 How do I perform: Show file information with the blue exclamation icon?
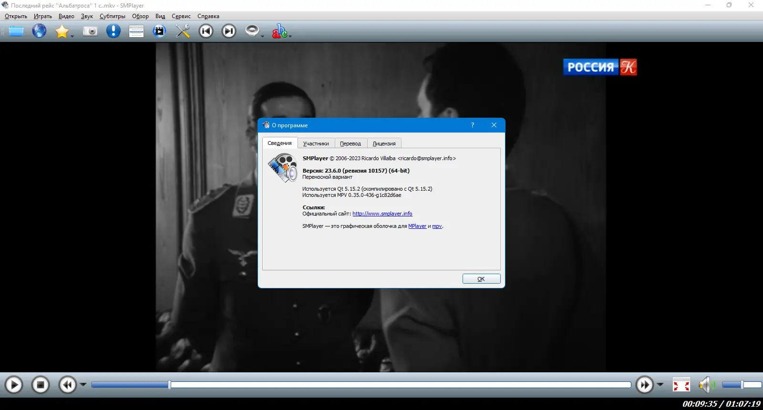tap(113, 31)
